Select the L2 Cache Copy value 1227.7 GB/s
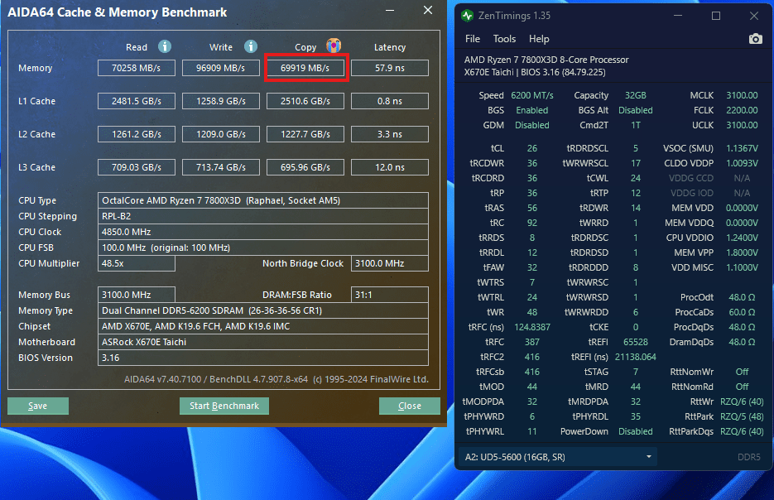Image resolution: width=774 pixels, height=500 pixels. (x=305, y=134)
